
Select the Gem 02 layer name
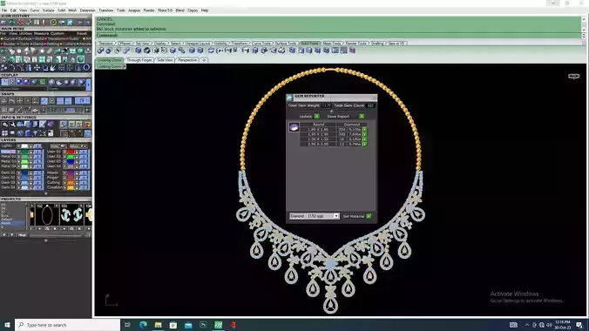click(8, 178)
